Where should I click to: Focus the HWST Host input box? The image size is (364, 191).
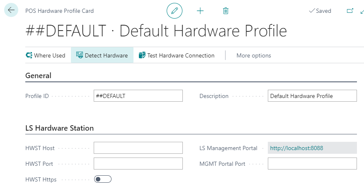[x=138, y=148]
